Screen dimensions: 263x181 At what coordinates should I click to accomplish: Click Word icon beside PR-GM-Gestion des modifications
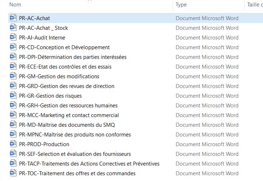click(x=13, y=76)
